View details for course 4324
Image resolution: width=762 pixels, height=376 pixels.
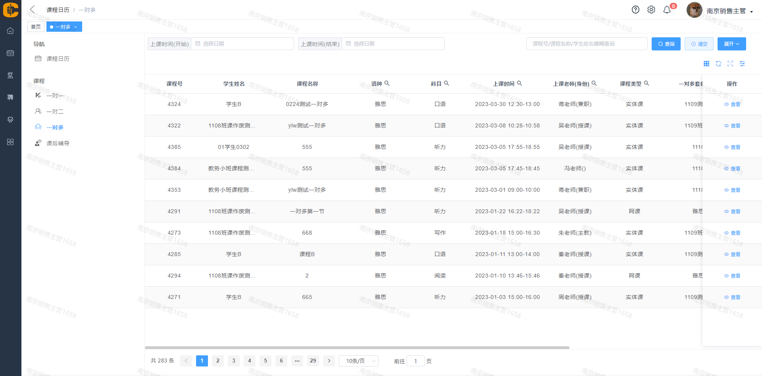pos(732,104)
